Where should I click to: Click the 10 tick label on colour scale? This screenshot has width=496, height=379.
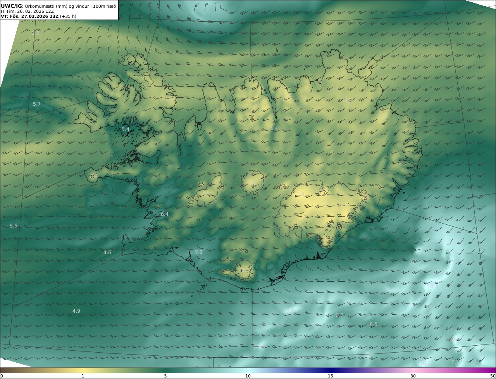click(x=248, y=376)
